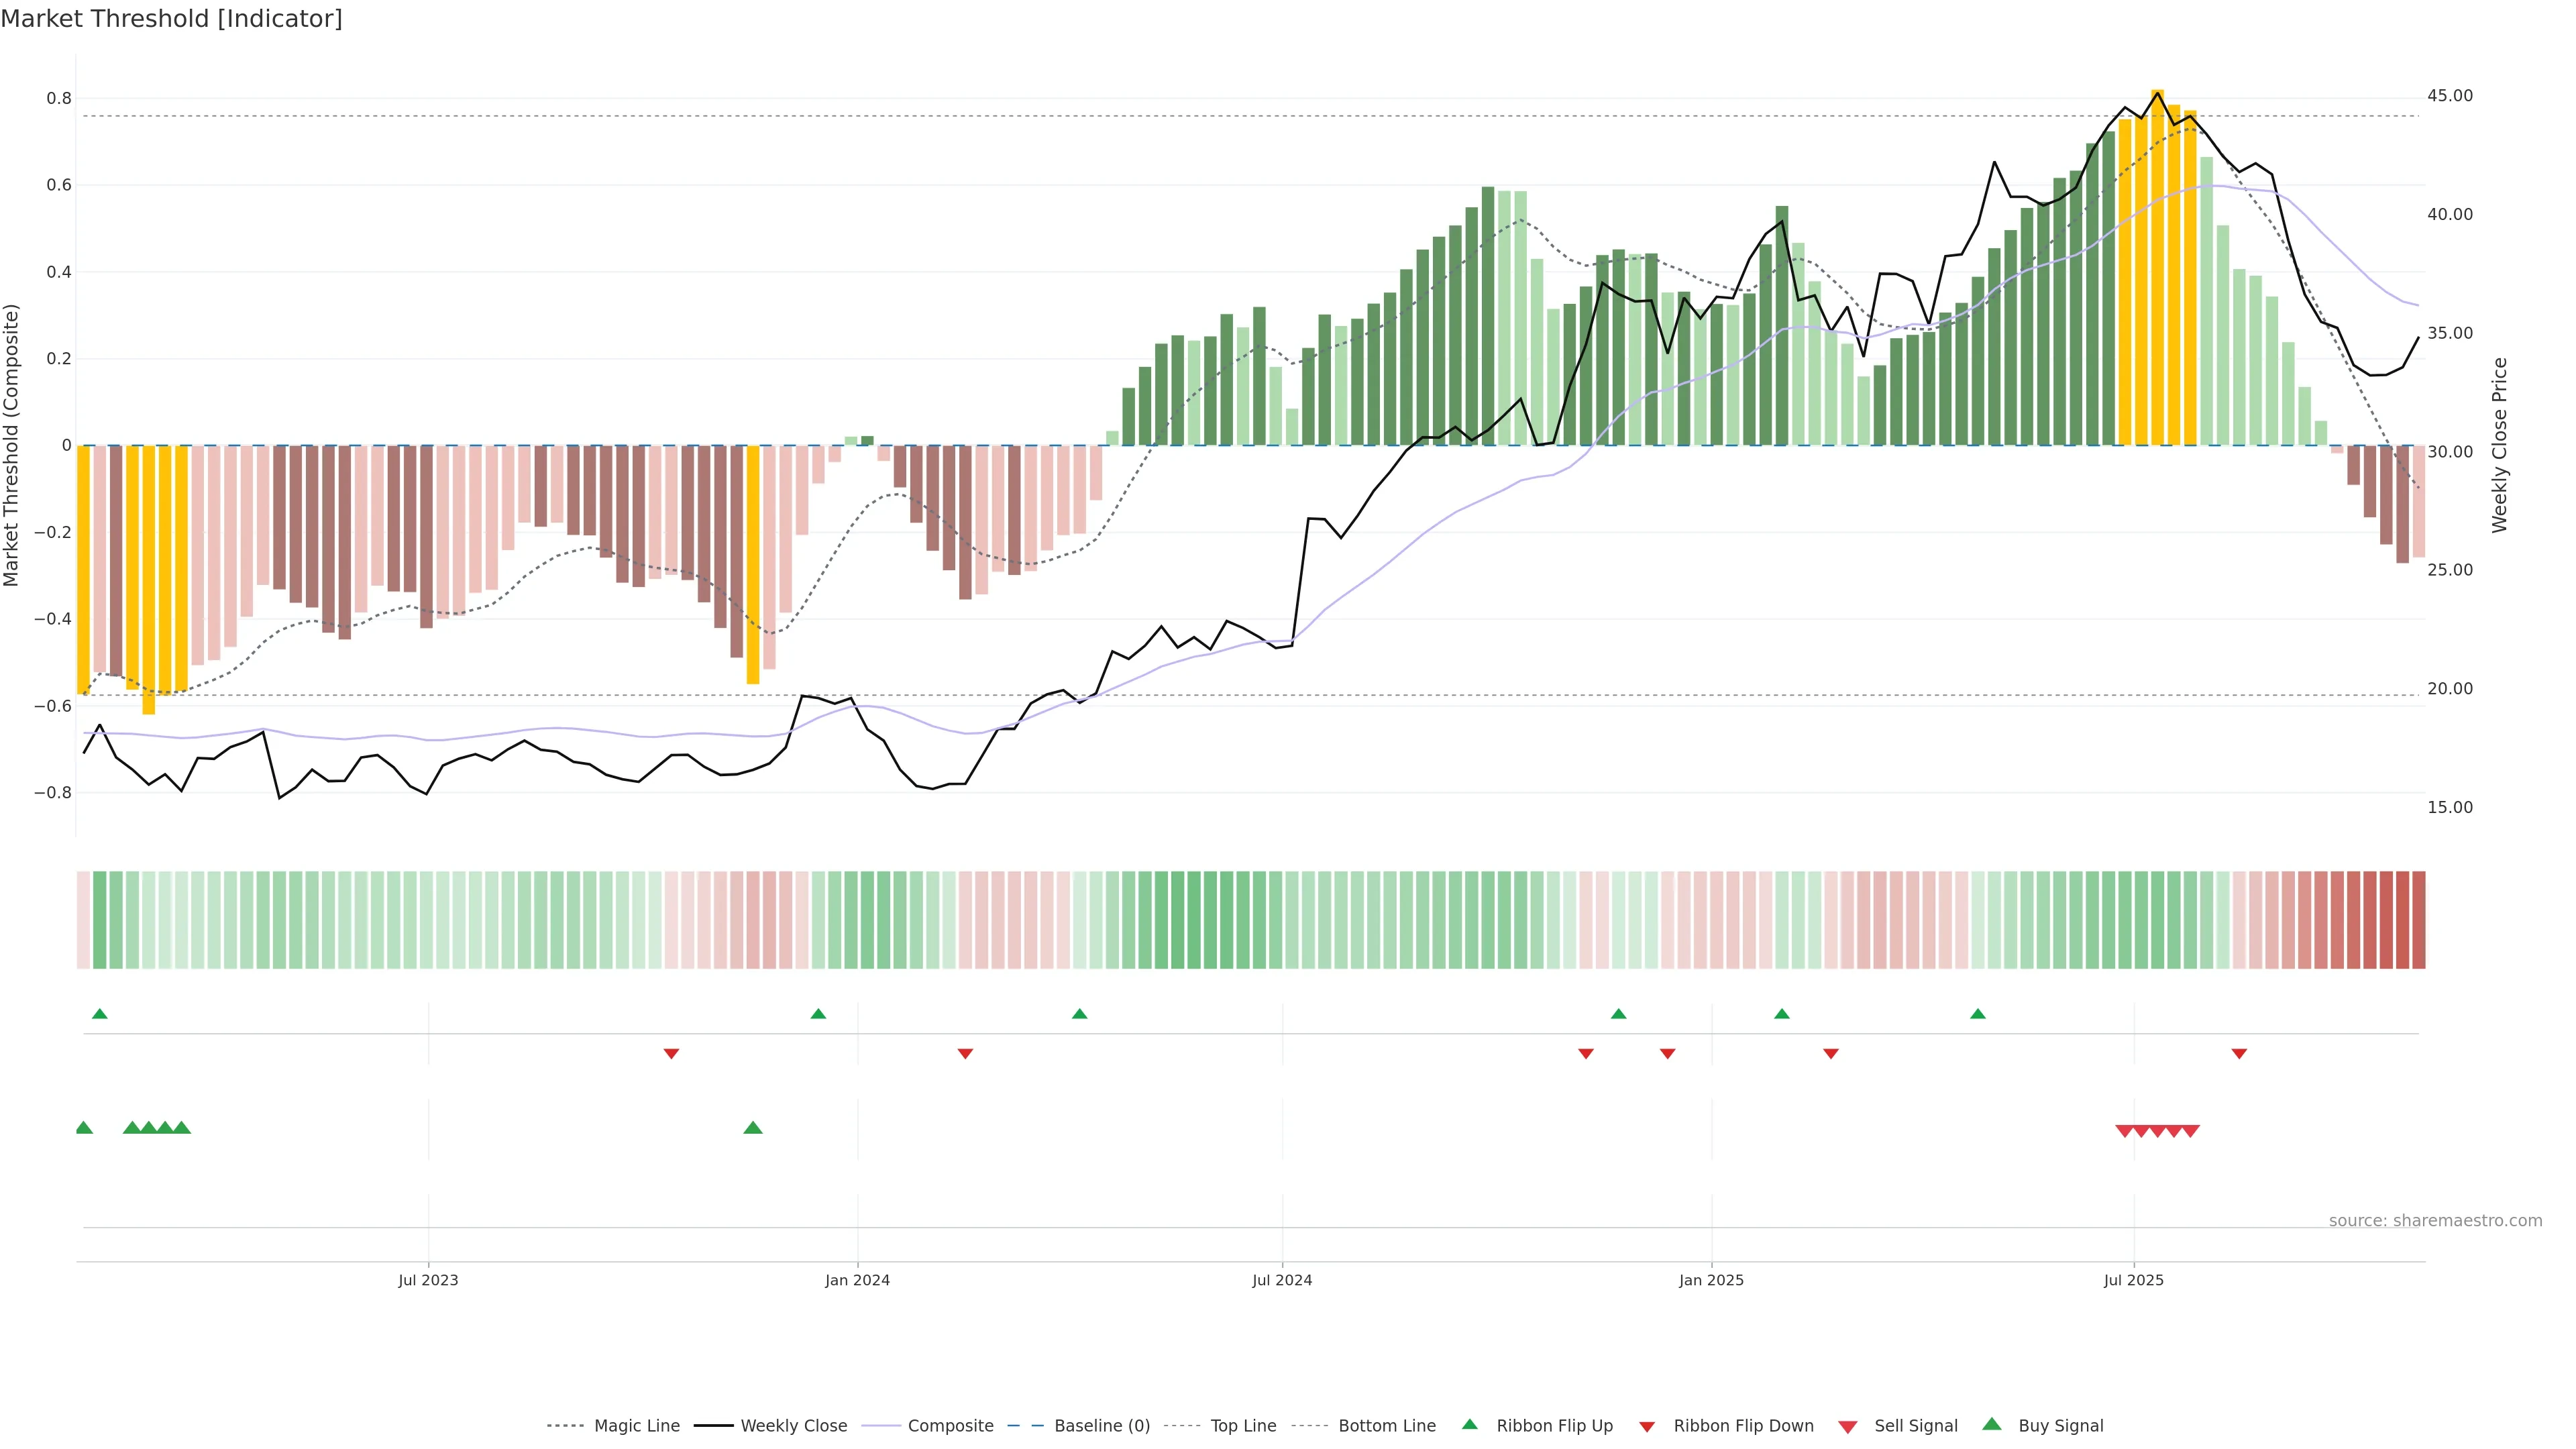This screenshot has height=1449, width=2576.
Task: Click the Baseline (0) legend item
Action: click(x=1101, y=1426)
